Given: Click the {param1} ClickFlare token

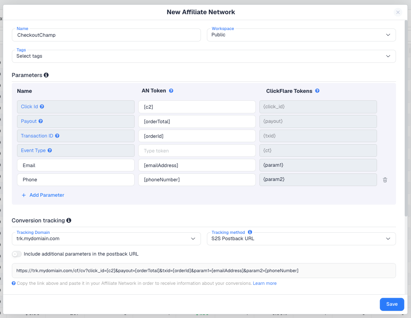Looking at the screenshot, I should click(318, 165).
